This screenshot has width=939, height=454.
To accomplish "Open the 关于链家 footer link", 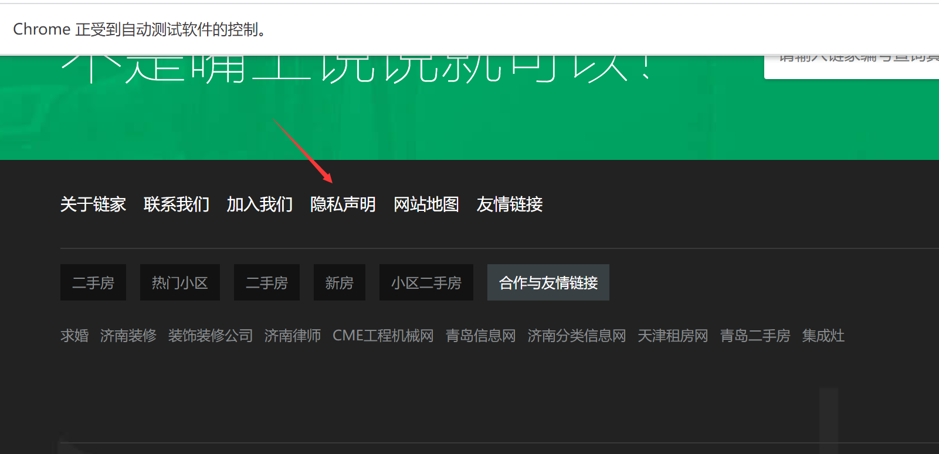I will click(x=93, y=204).
